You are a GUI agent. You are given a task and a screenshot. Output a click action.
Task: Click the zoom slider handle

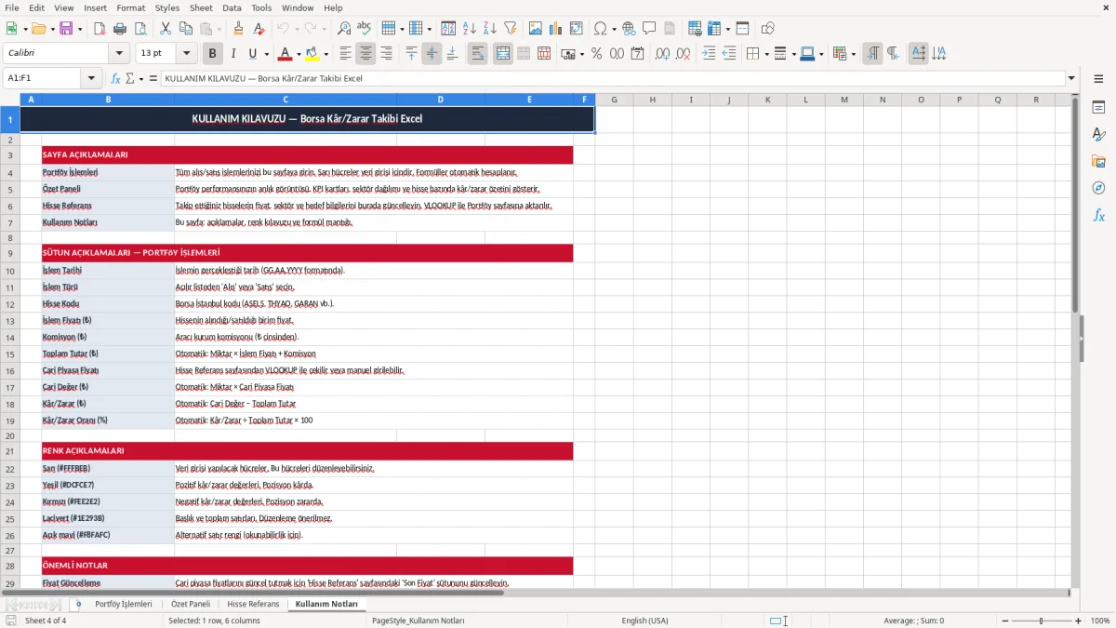(1041, 621)
